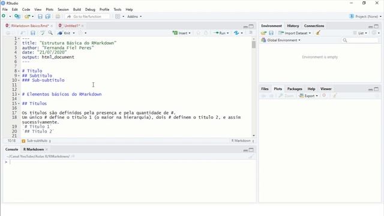Switch to the History tab
384x216 pixels.
293,26
